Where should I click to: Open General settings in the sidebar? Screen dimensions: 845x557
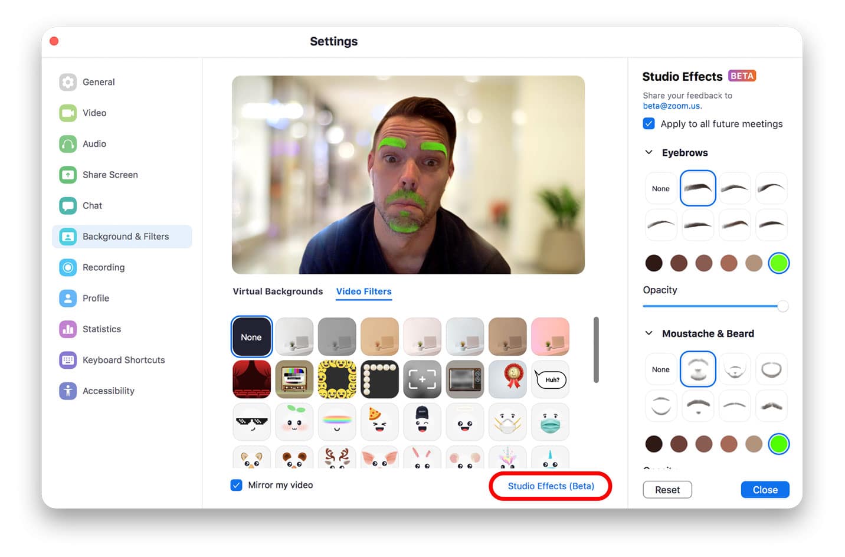[122, 82]
